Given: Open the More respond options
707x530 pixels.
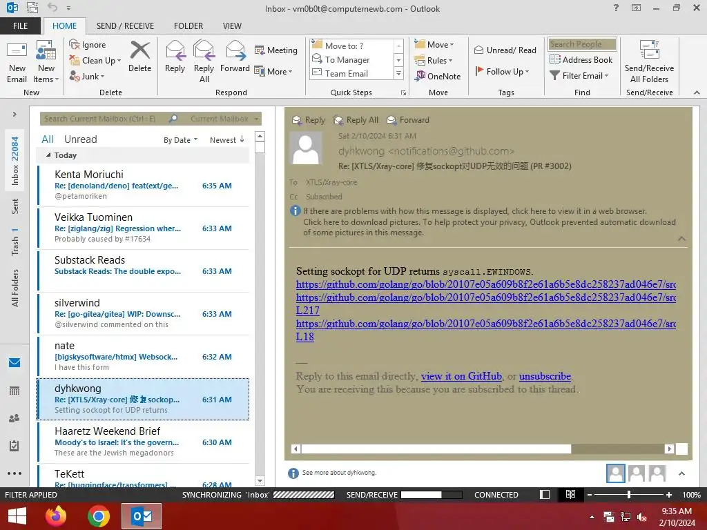Looking at the screenshot, I should click(273, 71).
